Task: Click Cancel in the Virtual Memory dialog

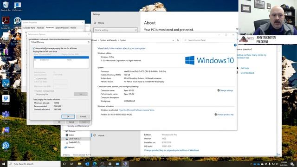Action: click(83, 116)
